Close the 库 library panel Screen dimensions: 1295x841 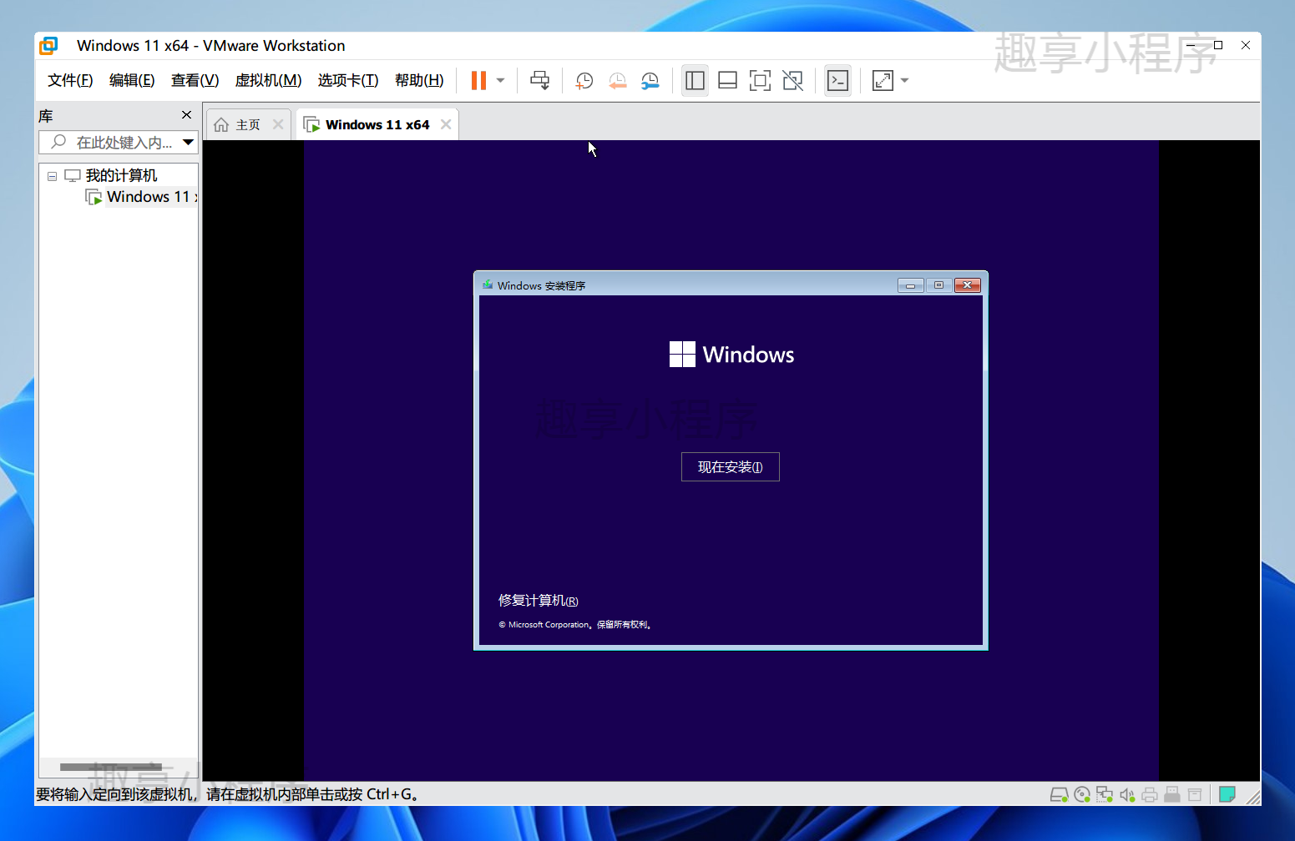pyautogui.click(x=186, y=115)
